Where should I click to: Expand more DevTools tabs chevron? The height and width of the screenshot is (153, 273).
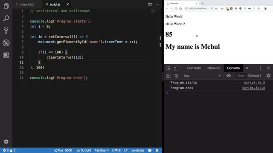[247, 68]
